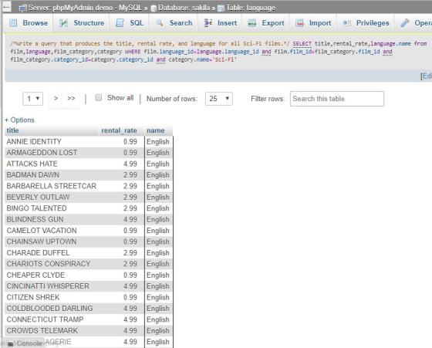Screen dimensions: 432x348
Task: Click the Structure tab icon
Action: 63,23
